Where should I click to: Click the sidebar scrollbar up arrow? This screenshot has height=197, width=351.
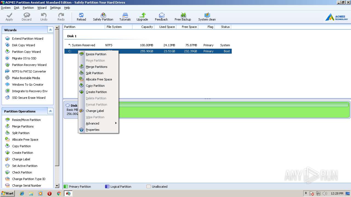pos(57,28)
